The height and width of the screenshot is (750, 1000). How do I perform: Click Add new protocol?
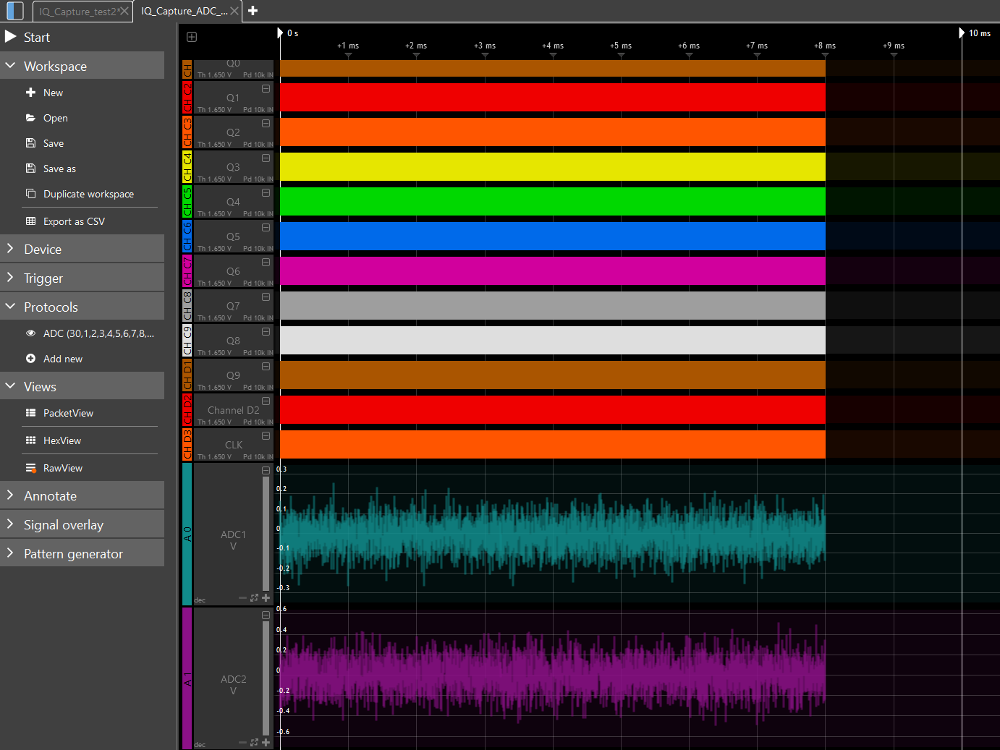click(62, 359)
